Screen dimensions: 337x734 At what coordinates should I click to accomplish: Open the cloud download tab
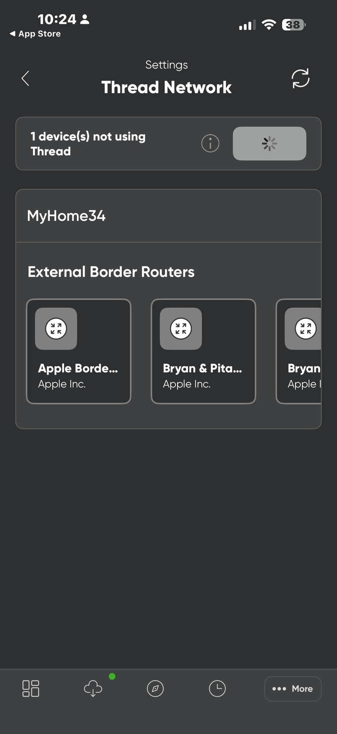93,688
